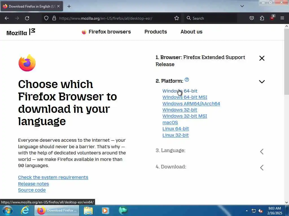Click the Mozilla logo in header
Viewport: 289px width, 216px height.
21,32
